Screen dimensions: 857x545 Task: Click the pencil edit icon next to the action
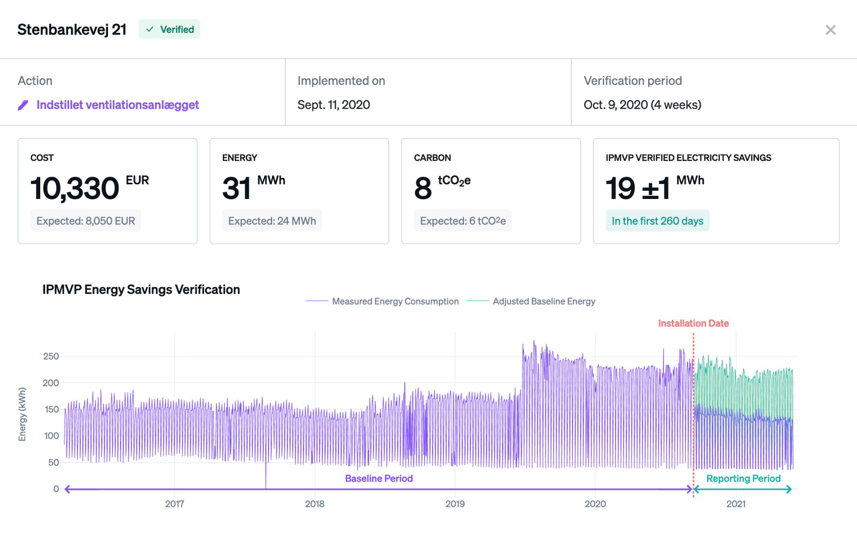pos(23,105)
